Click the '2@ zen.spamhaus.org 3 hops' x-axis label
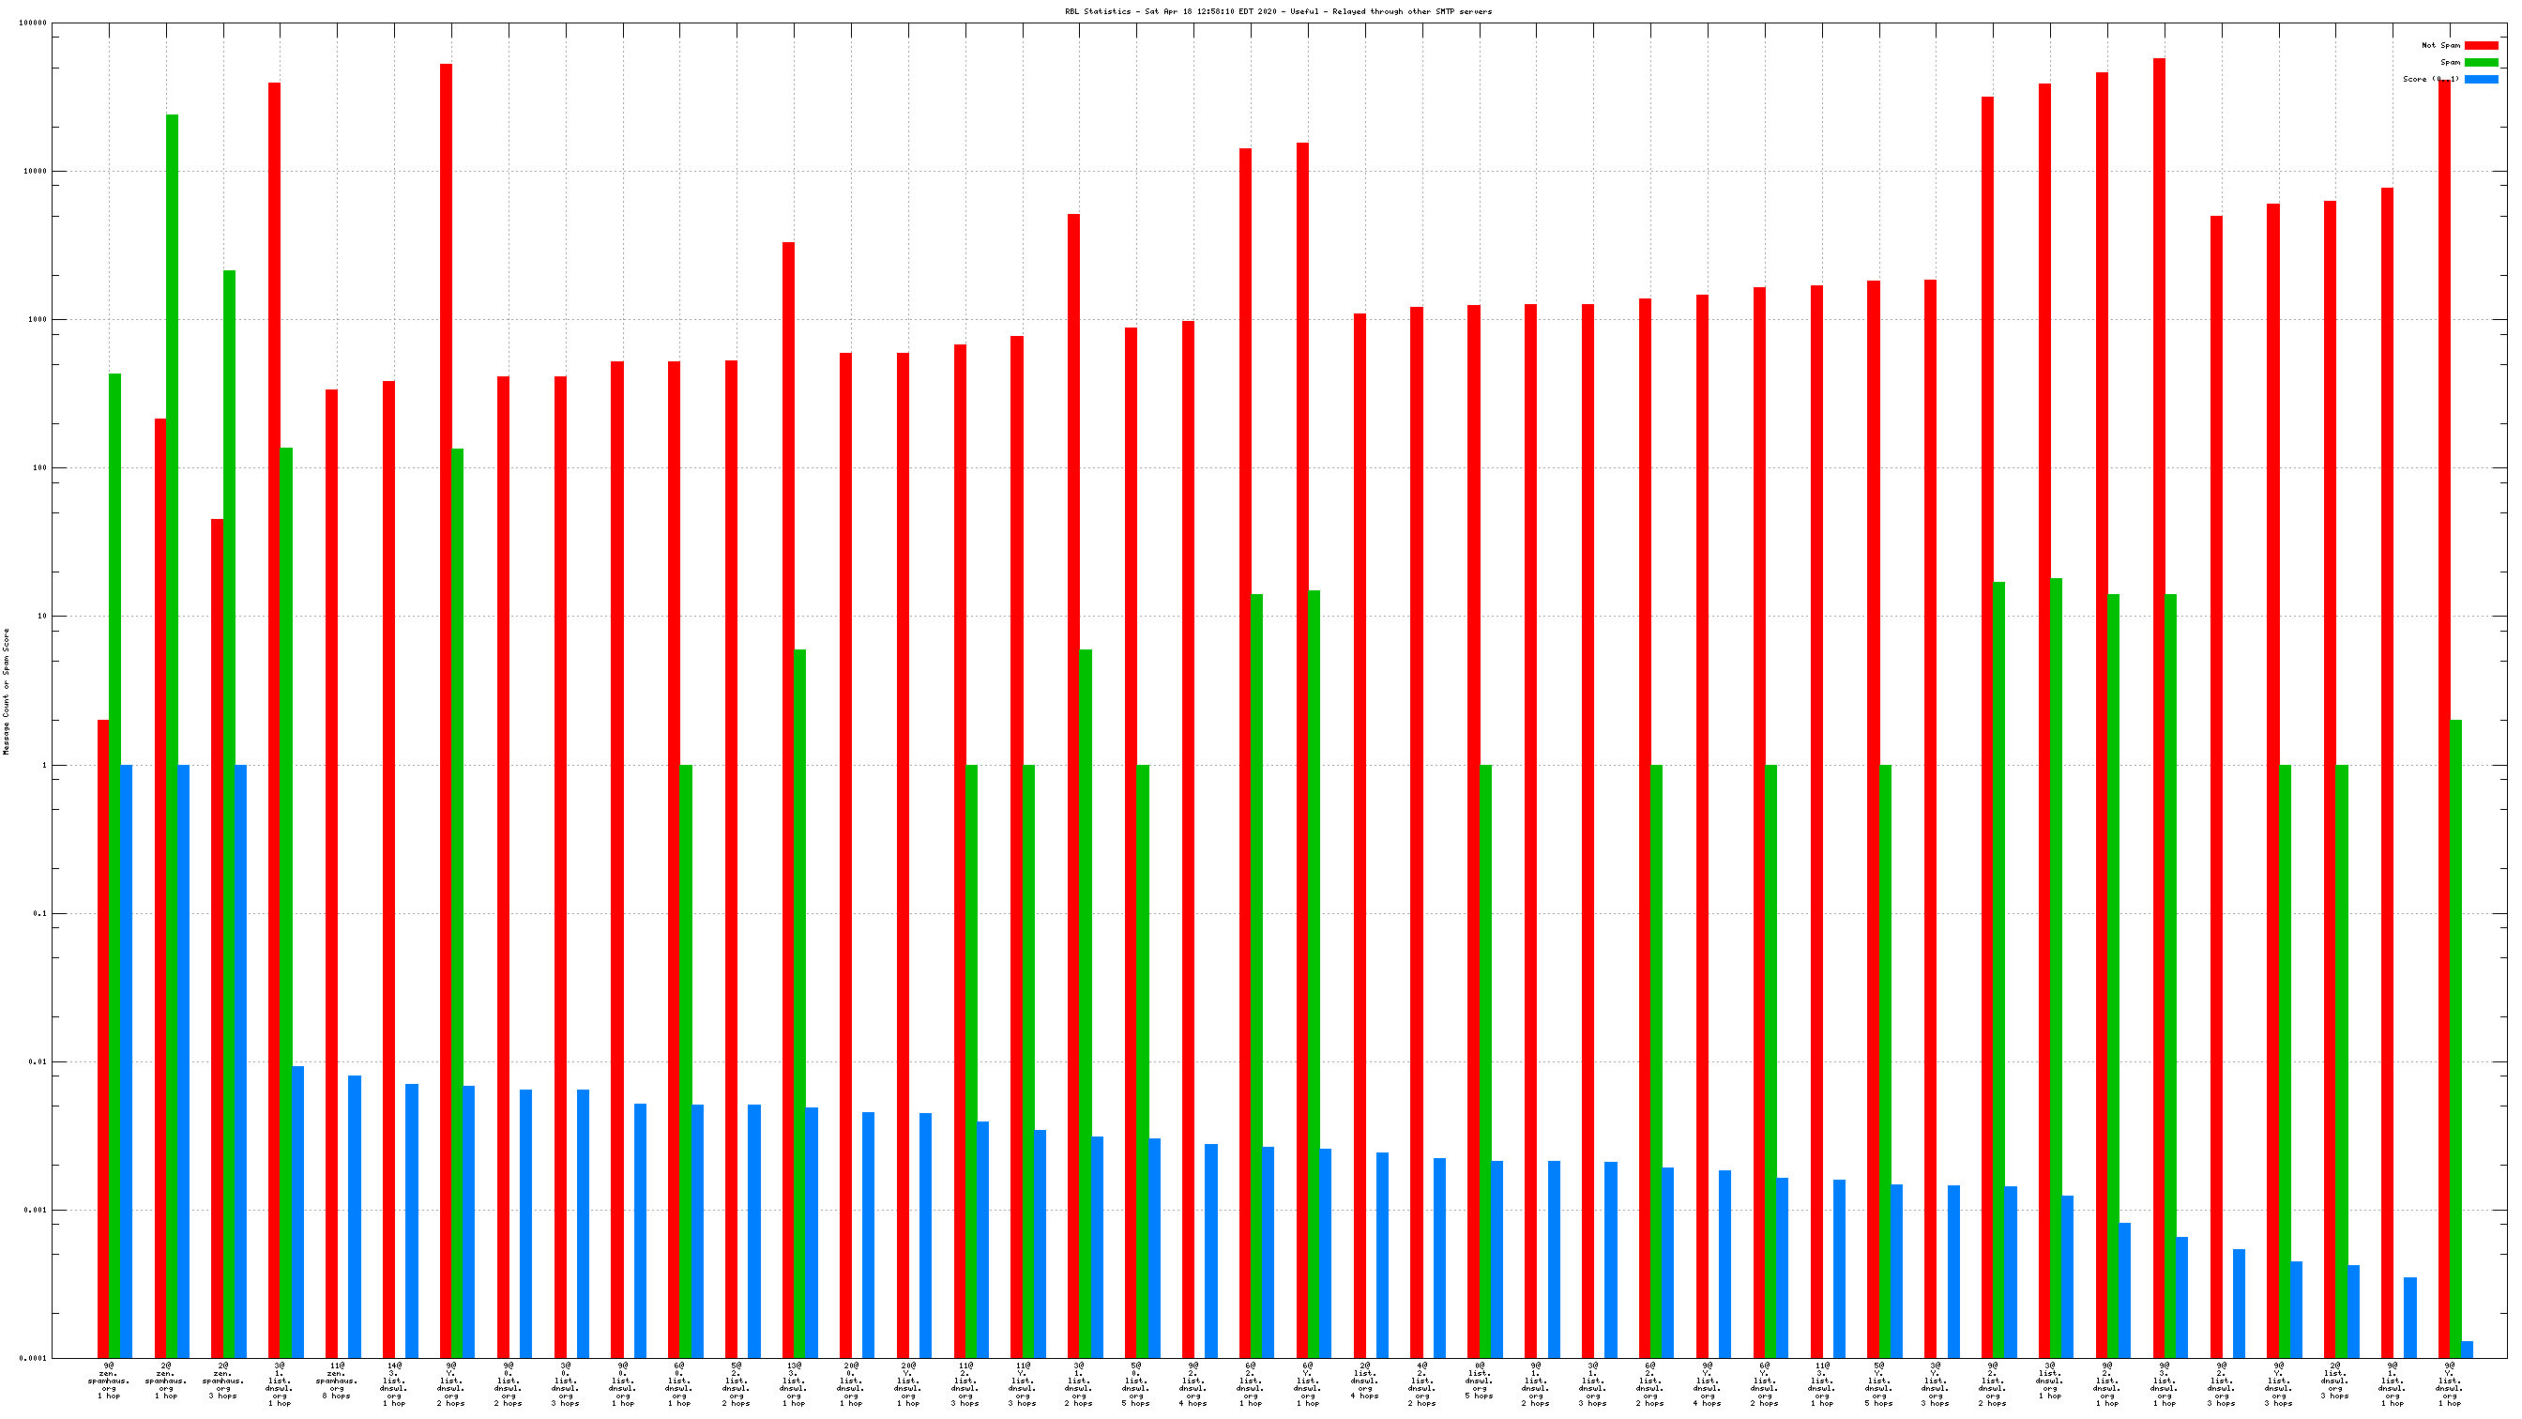This screenshot has width=2522, height=1419. tap(223, 1380)
